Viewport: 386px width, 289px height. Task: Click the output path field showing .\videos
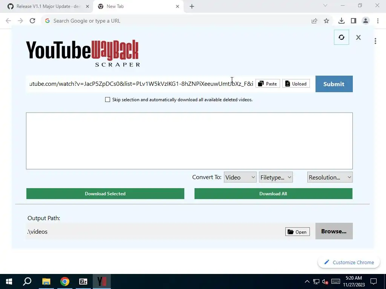[x=155, y=231]
